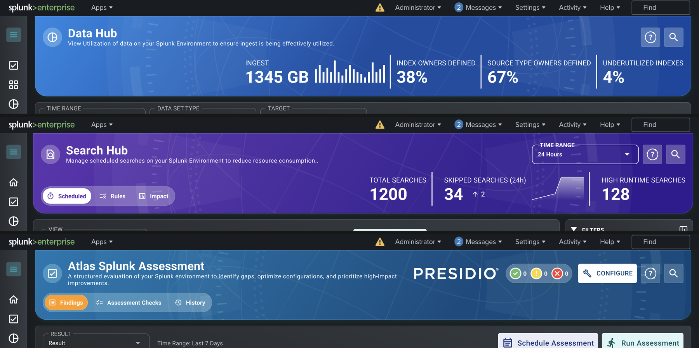Click the checklist sidebar icon in Atlas Splunk Assessment view

14,319
